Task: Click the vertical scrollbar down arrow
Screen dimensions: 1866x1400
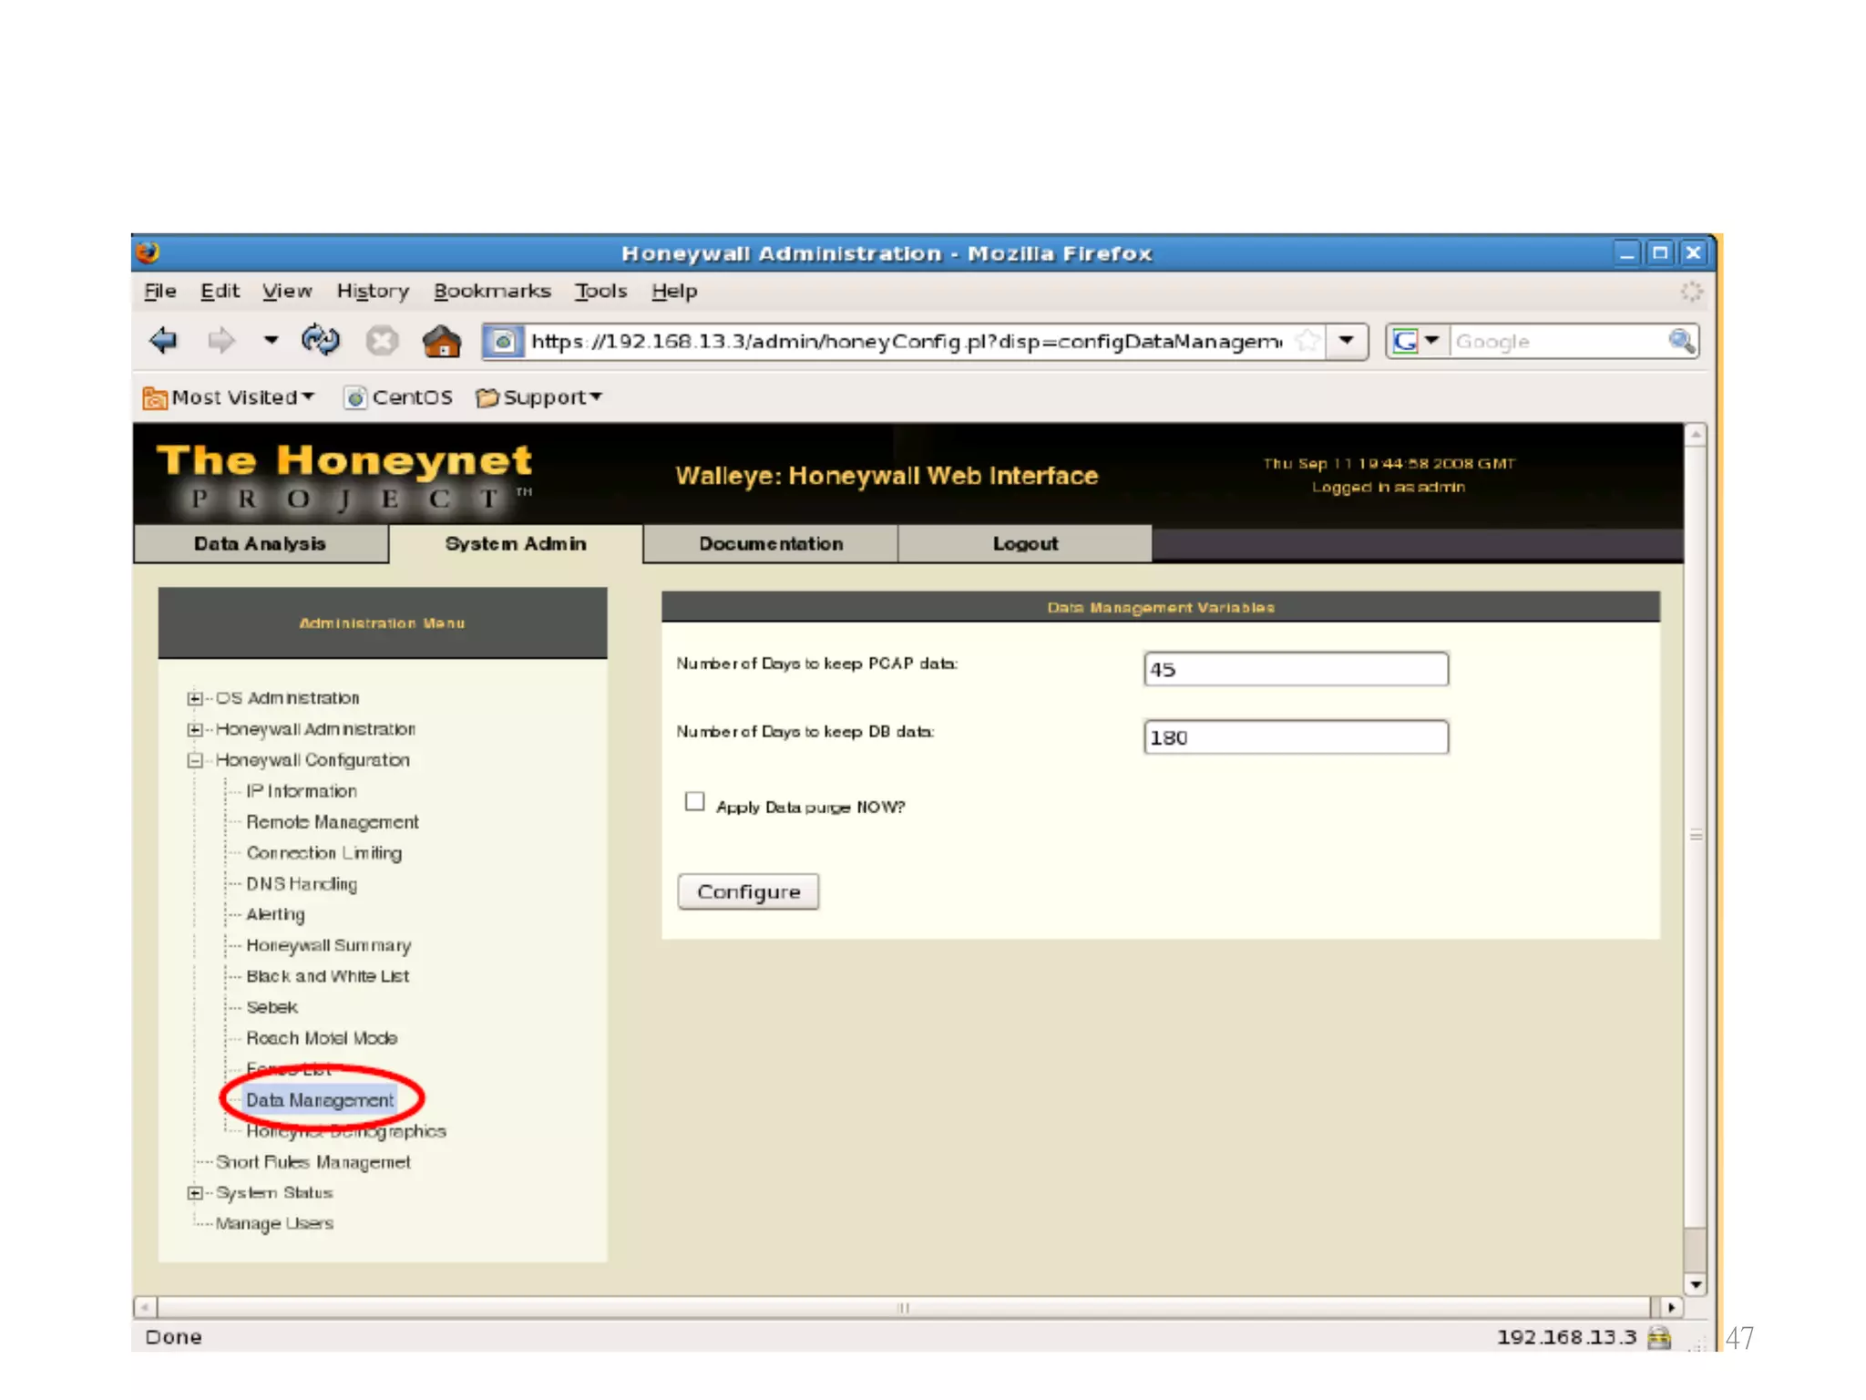Action: (x=1695, y=1285)
